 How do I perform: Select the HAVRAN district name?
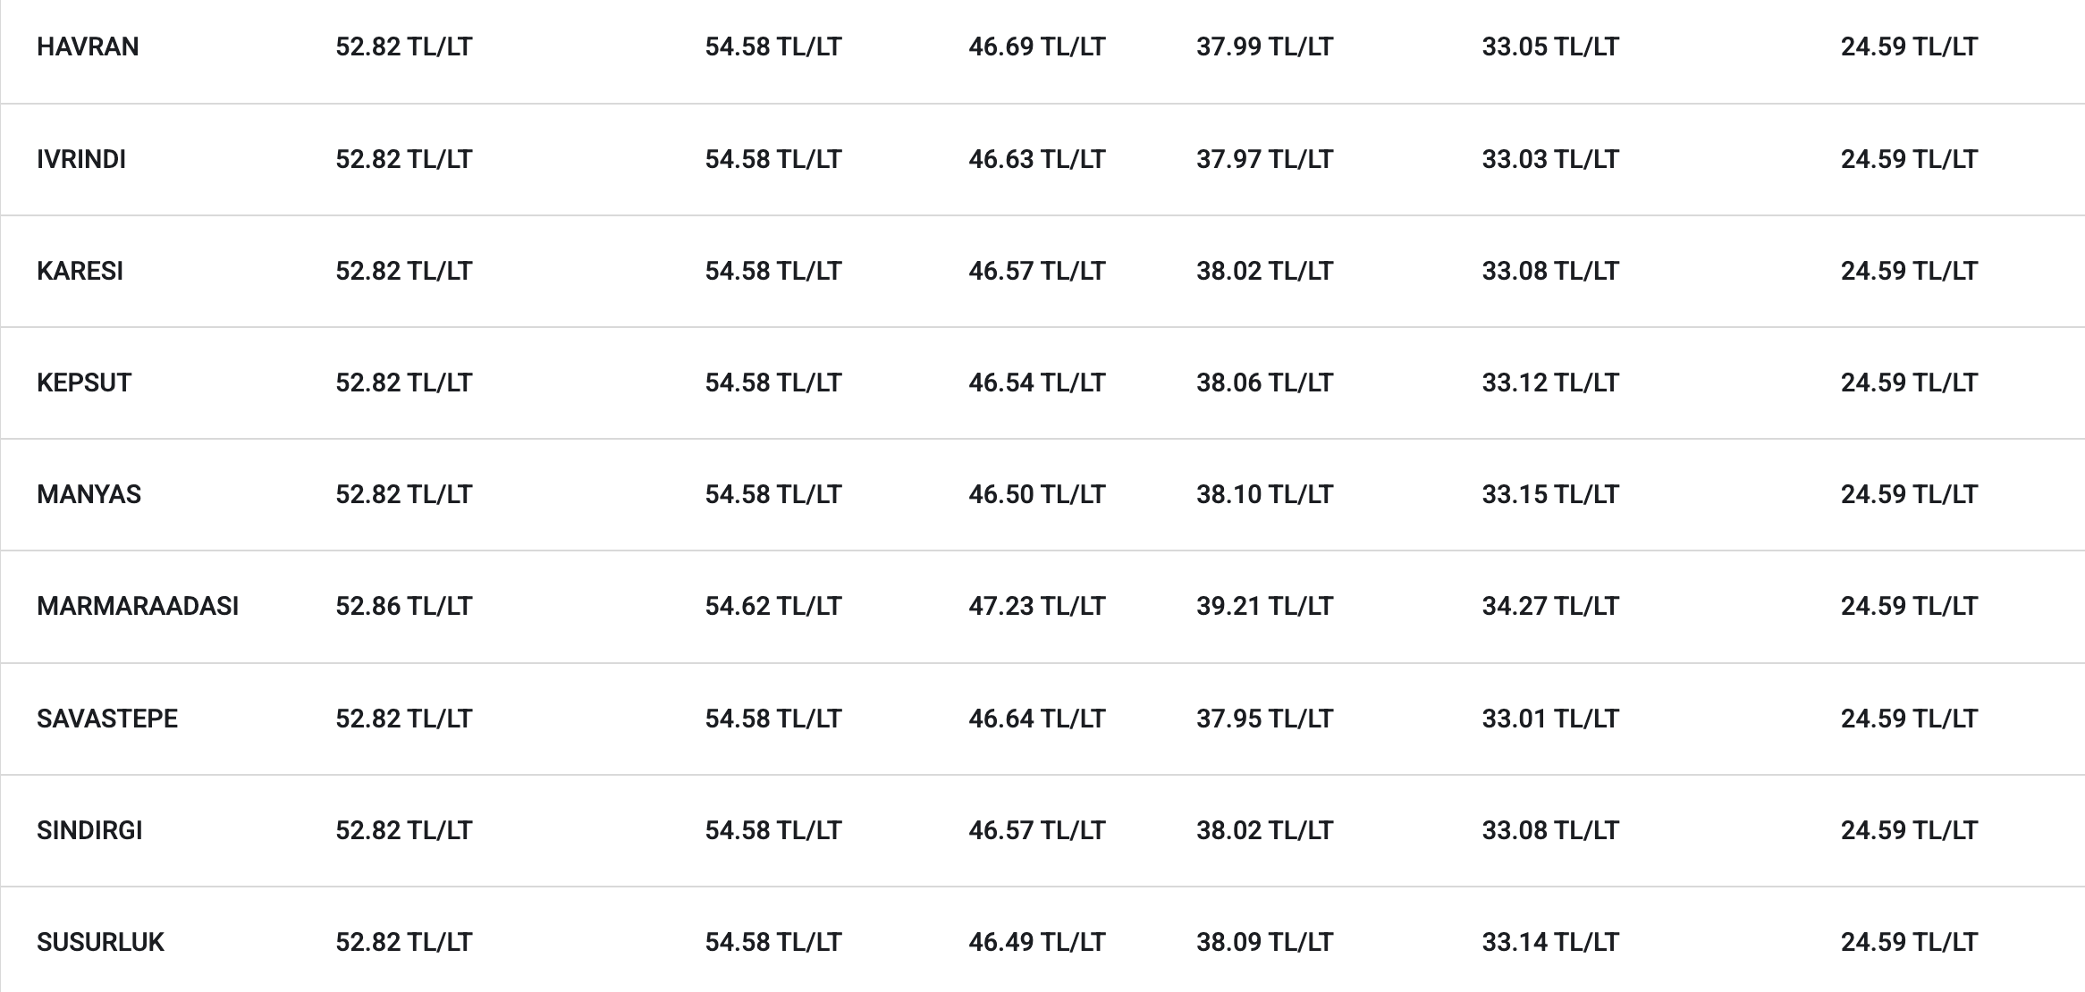pyautogui.click(x=88, y=46)
